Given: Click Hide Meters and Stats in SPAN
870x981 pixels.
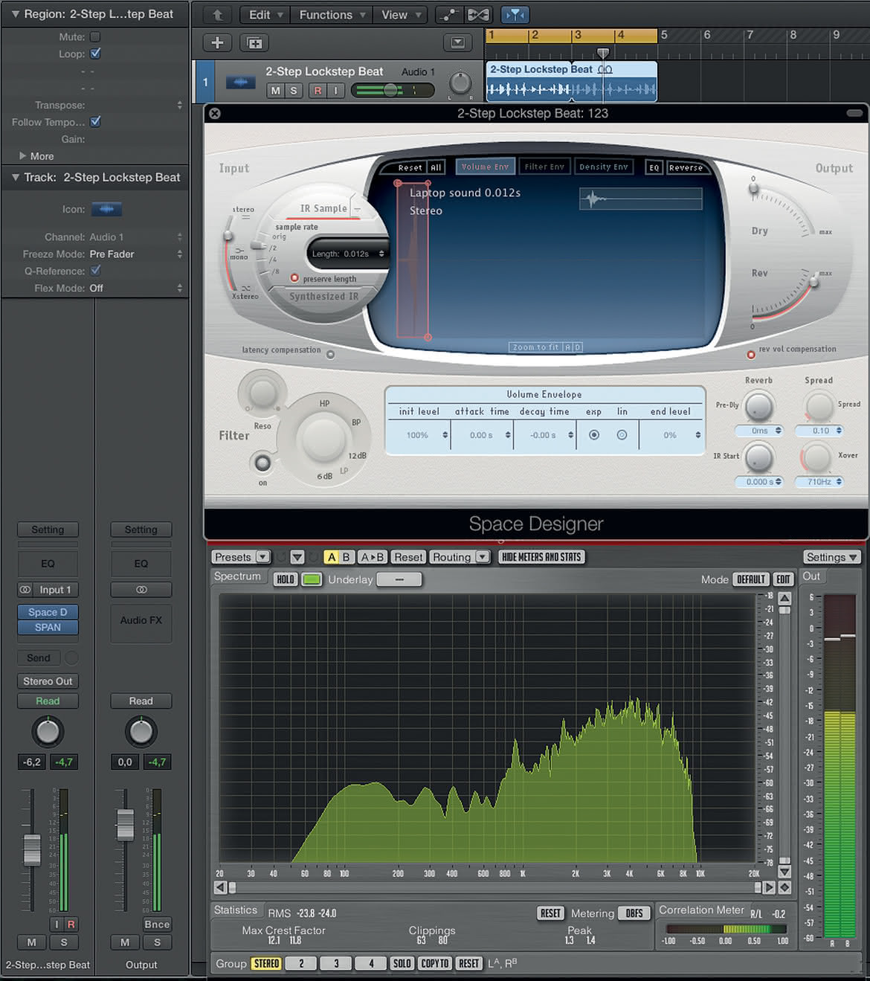Looking at the screenshot, I should click(541, 557).
